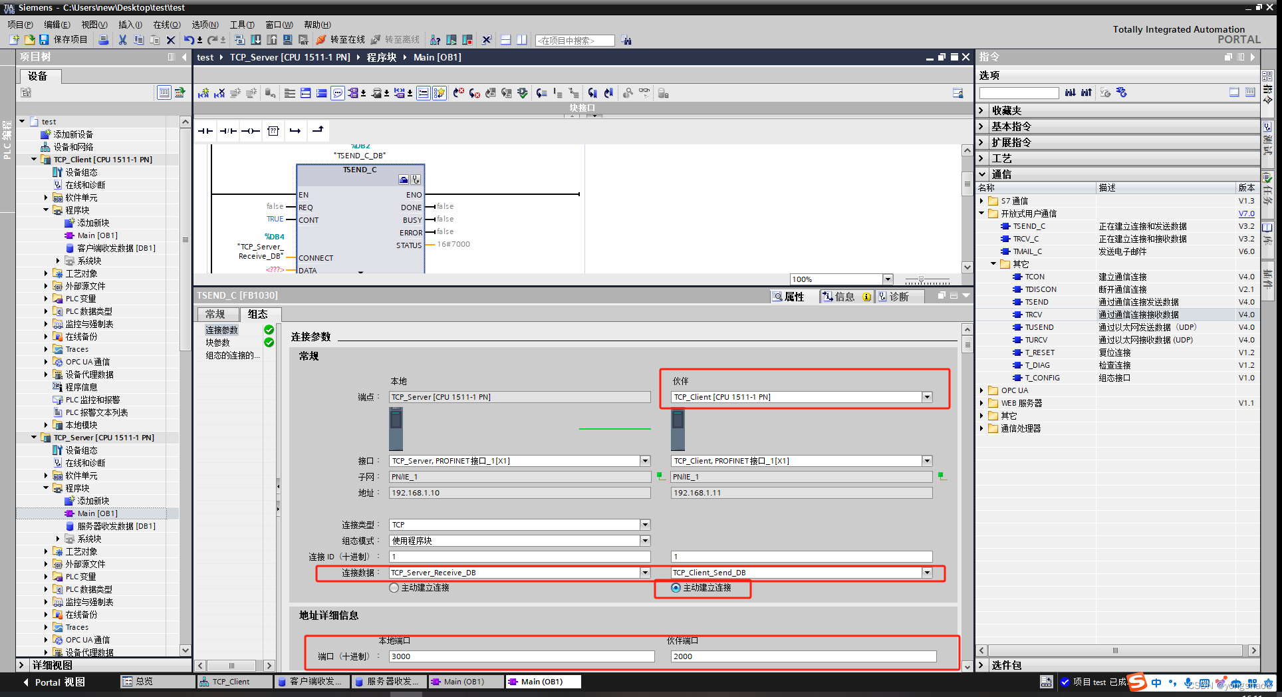The width and height of the screenshot is (1282, 697).
Task: Stop the CPU with the stop icon
Action: pos(467,40)
